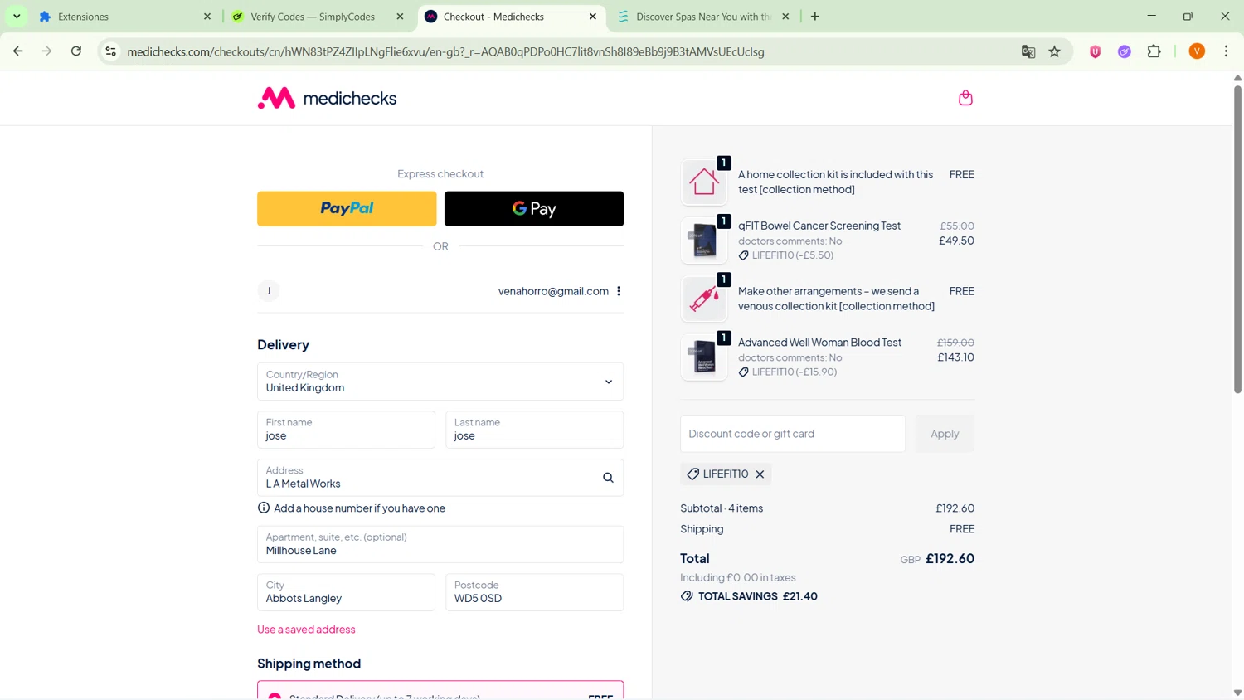Click the browser back arrow
The width and height of the screenshot is (1244, 700).
click(18, 51)
